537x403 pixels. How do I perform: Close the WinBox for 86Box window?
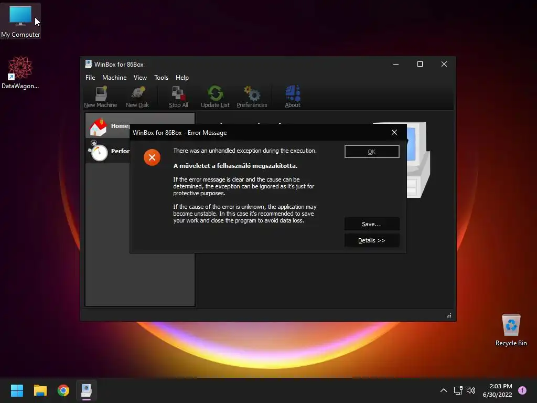tap(444, 64)
